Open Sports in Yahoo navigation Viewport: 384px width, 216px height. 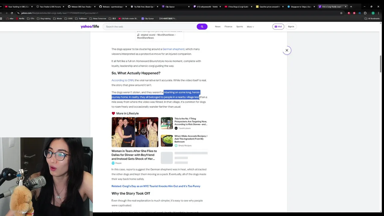[239, 27]
